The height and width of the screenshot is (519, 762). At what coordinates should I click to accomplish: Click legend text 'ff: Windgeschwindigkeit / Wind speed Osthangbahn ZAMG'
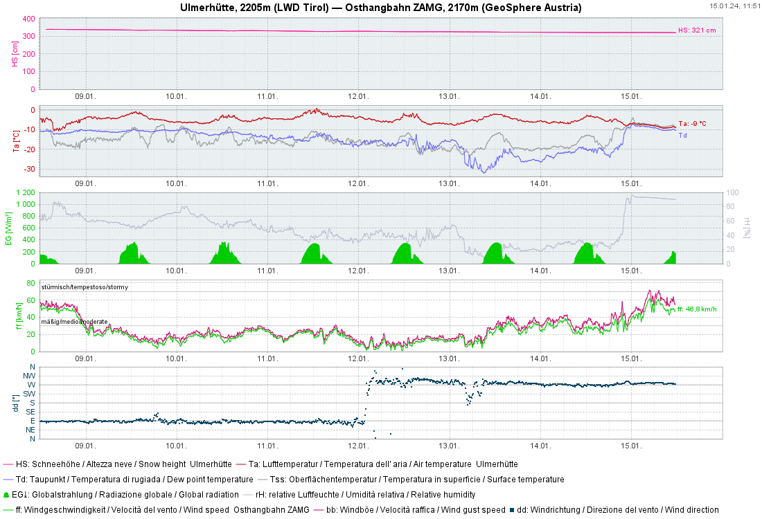click(x=163, y=510)
